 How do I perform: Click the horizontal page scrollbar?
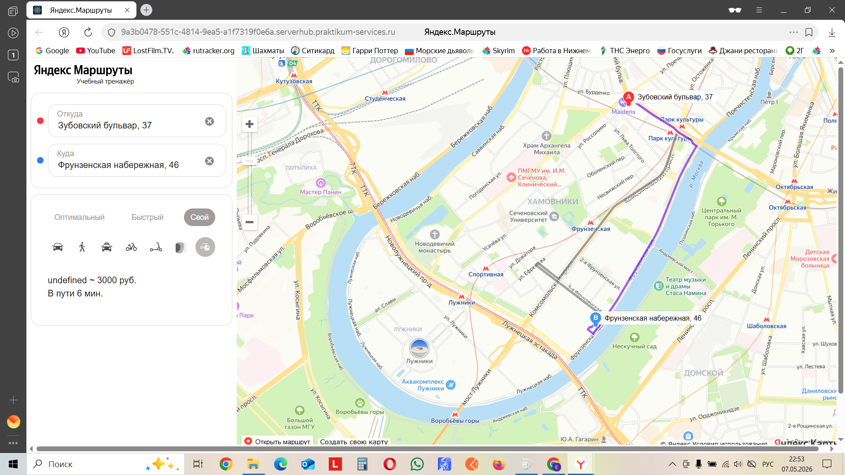(427, 449)
